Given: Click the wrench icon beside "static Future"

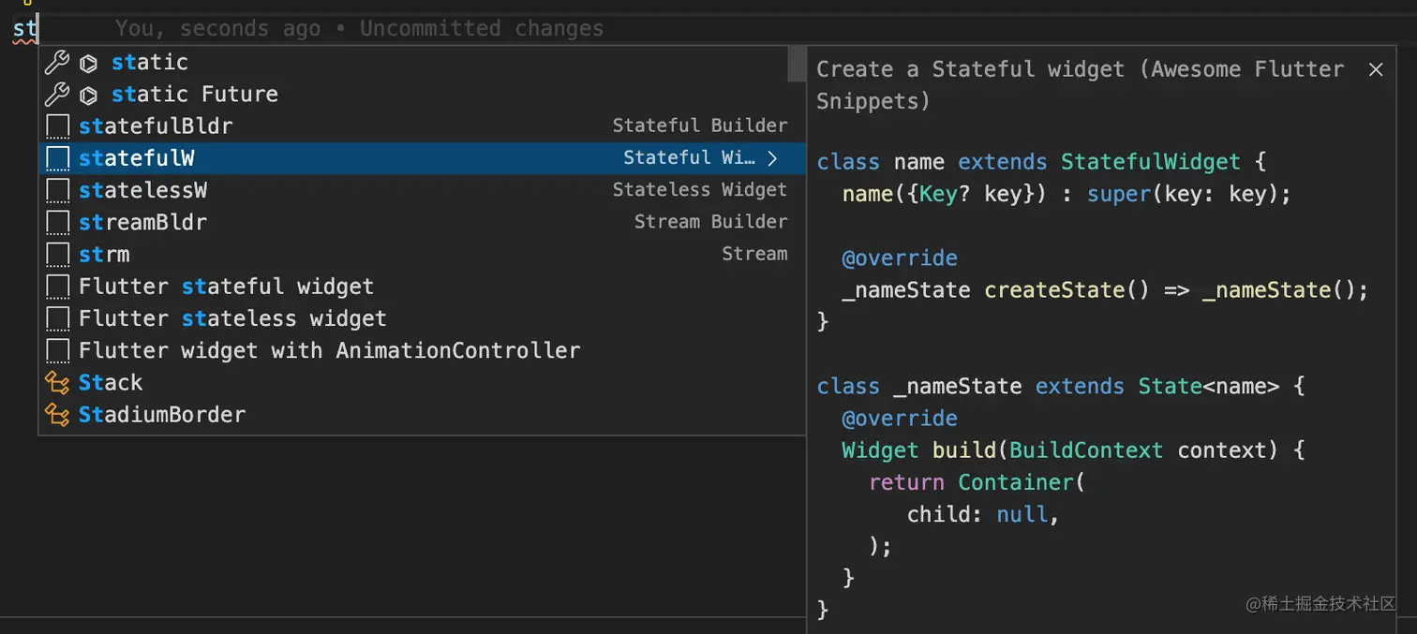Looking at the screenshot, I should (x=57, y=95).
